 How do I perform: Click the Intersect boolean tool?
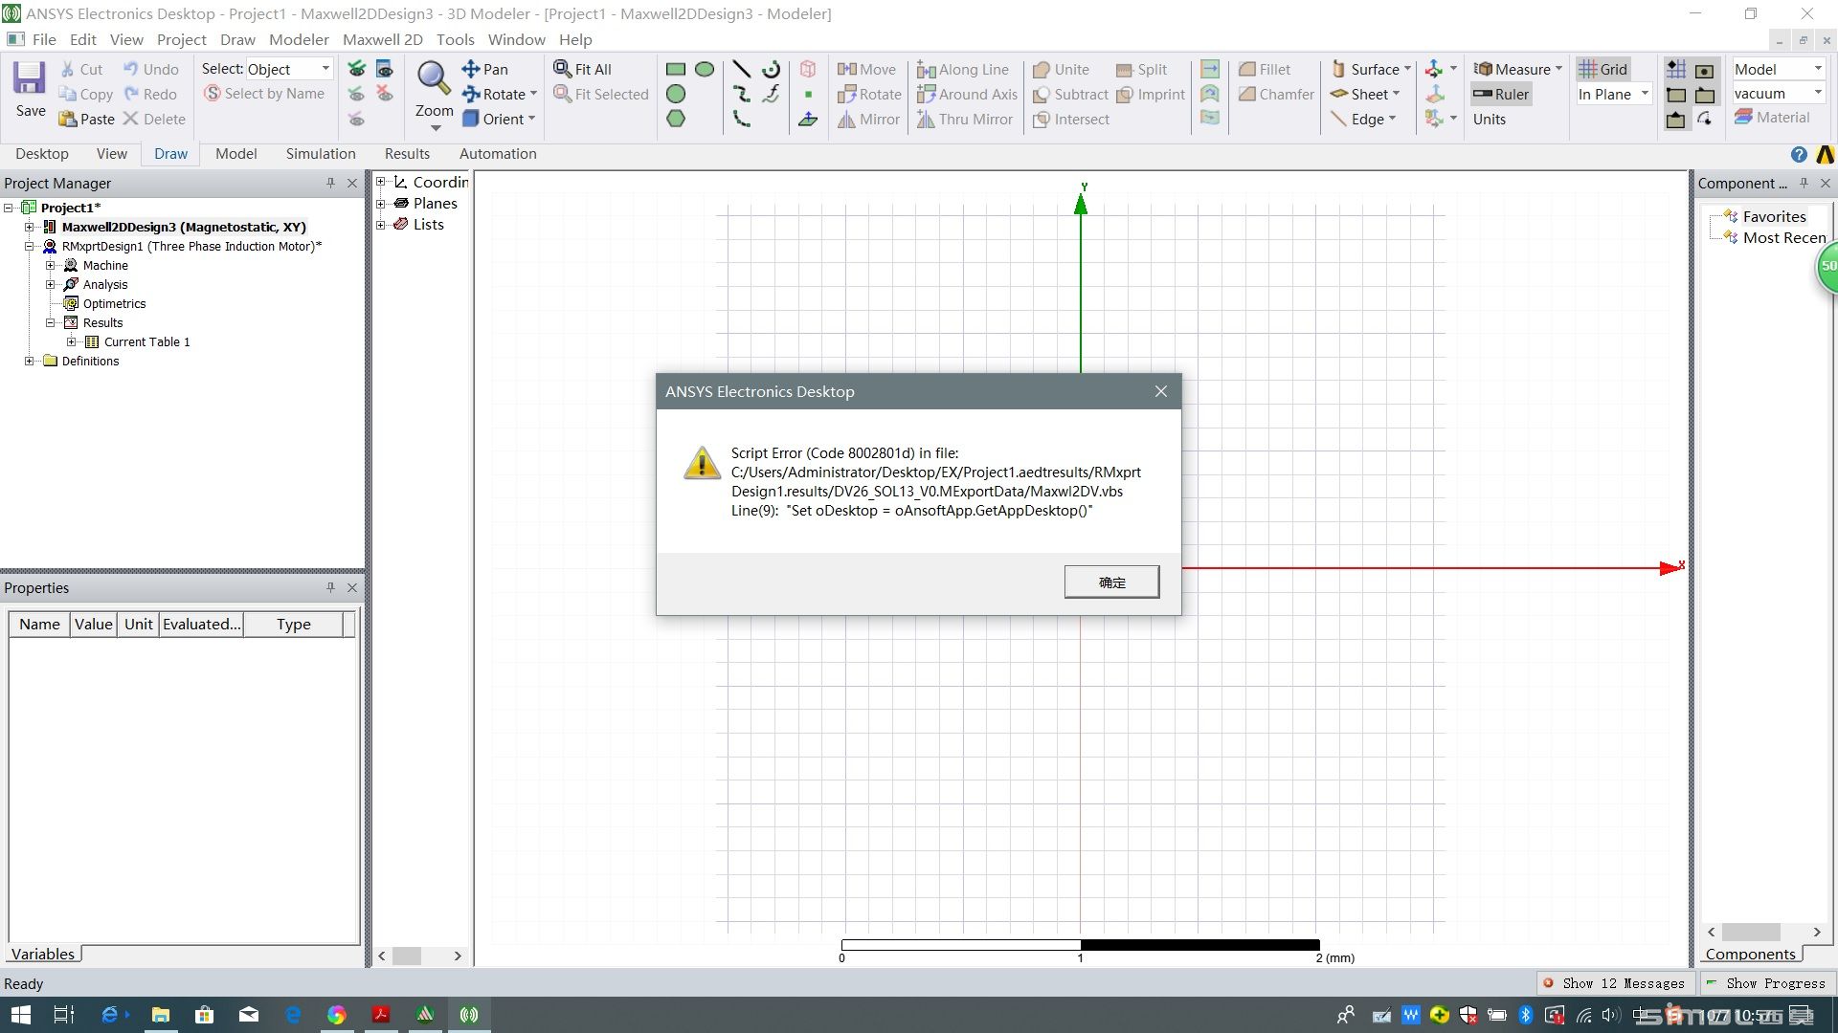(1071, 119)
